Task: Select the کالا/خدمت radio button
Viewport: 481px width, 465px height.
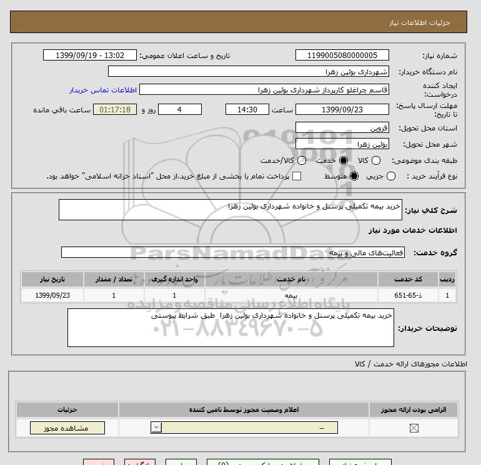Action: [302, 160]
